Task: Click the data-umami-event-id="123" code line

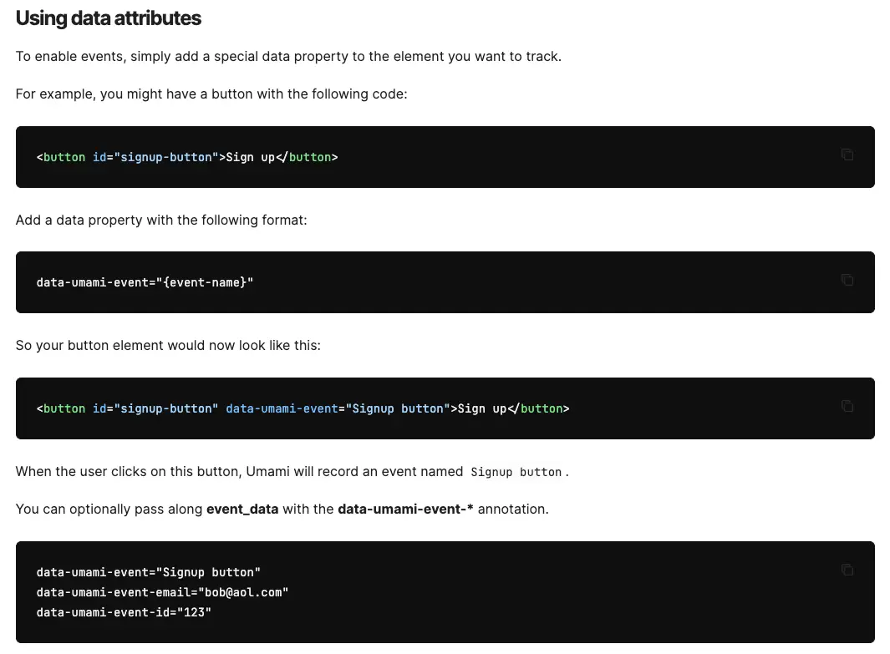Action: click(124, 612)
